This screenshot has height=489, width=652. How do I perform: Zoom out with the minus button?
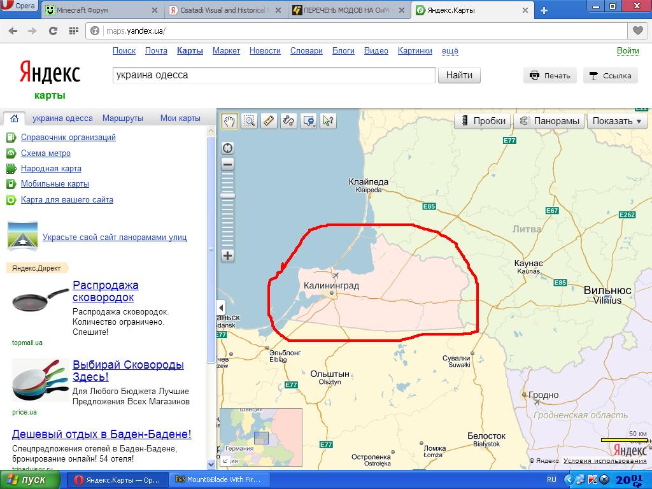point(227,164)
